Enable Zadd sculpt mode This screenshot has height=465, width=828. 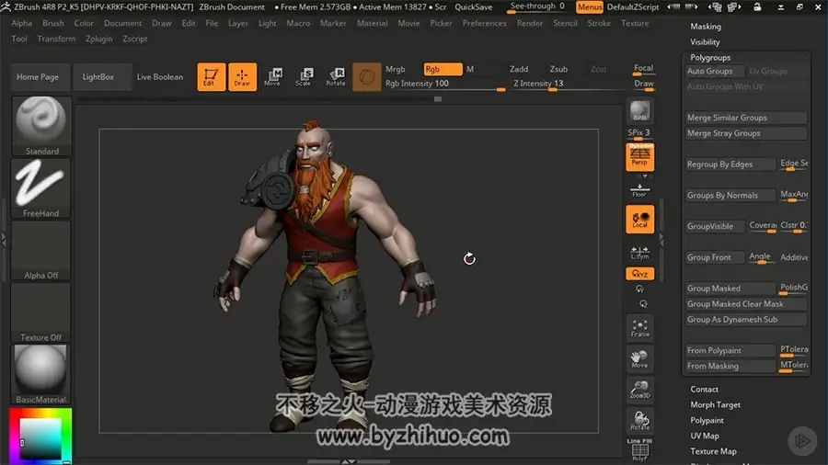(519, 69)
